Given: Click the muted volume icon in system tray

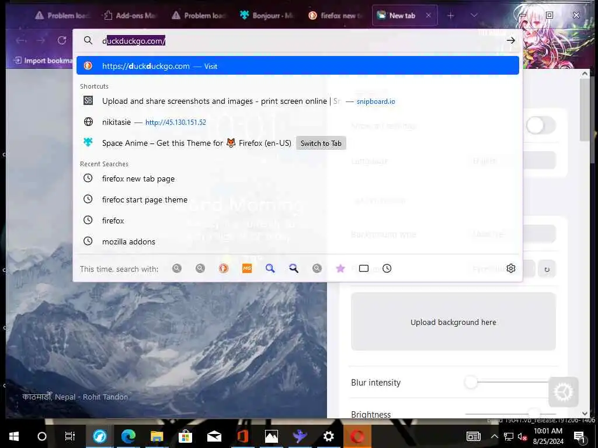Looking at the screenshot, I should coord(522,436).
